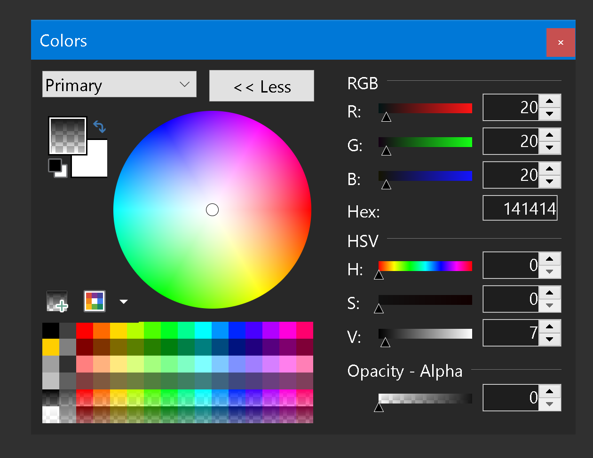Screen dimensions: 593x458
Task: Reset colors to black and white icon
Action: pyautogui.click(x=58, y=168)
